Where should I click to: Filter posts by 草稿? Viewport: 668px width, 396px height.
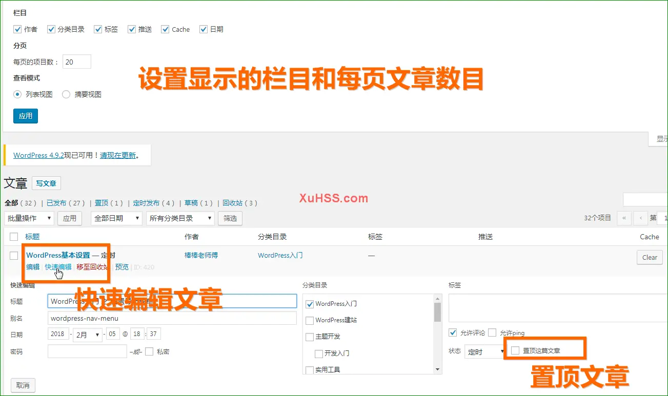pos(191,203)
